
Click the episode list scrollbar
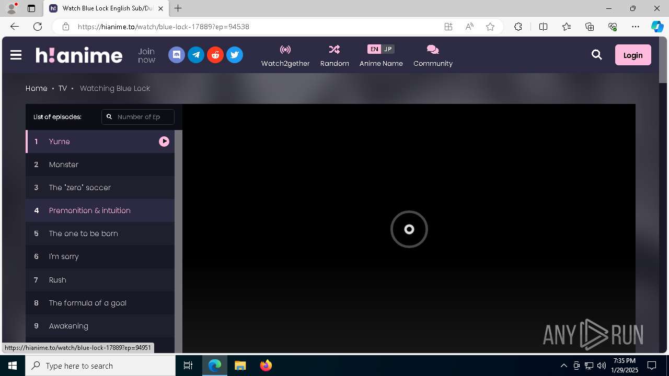coord(178,240)
